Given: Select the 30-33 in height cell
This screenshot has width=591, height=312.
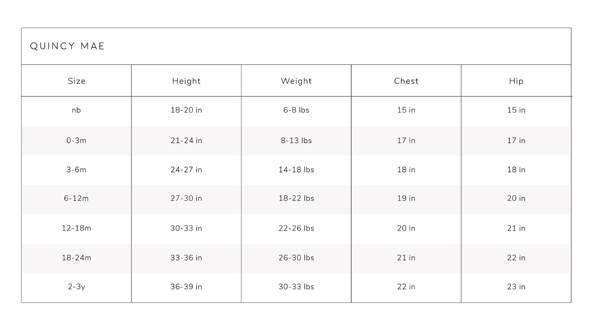Looking at the screenshot, I should (x=186, y=228).
